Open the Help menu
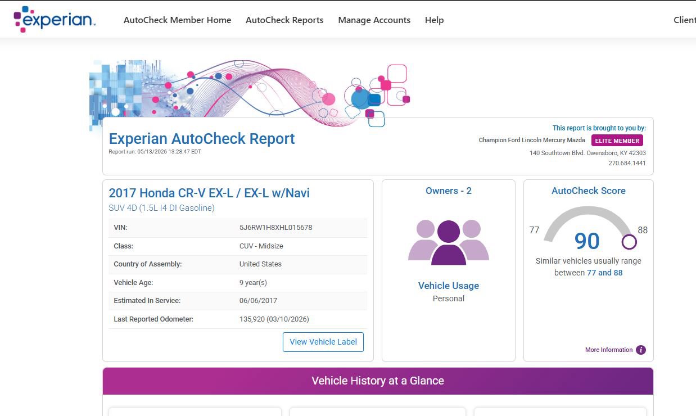 (x=435, y=20)
